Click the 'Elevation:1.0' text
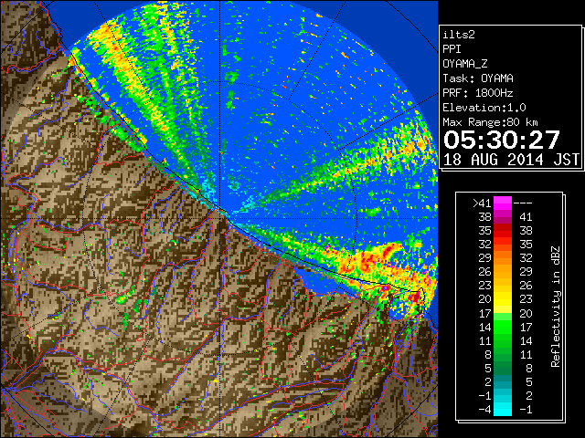The height and width of the screenshot is (438, 585). click(484, 108)
